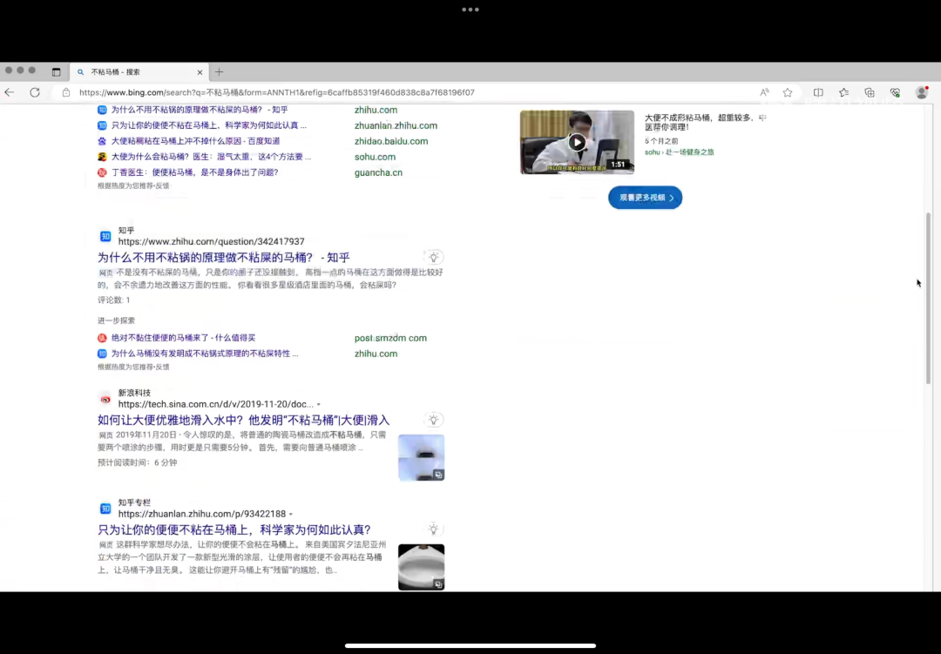This screenshot has width=941, height=654.
Task: Click 根据热度为您推荐•反馈 under top list
Action: (134, 186)
